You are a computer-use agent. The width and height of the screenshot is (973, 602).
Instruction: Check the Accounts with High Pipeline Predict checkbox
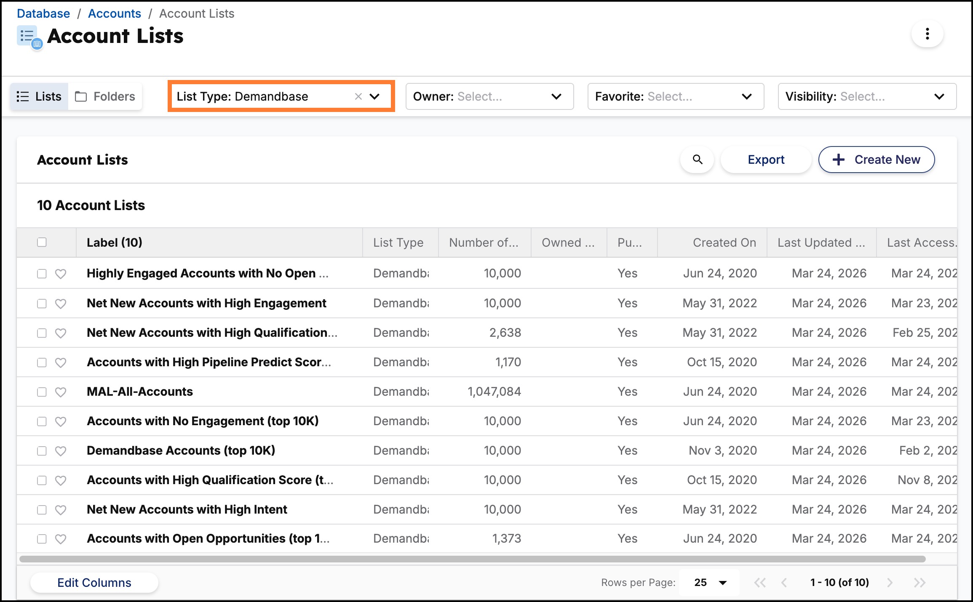pos(42,362)
